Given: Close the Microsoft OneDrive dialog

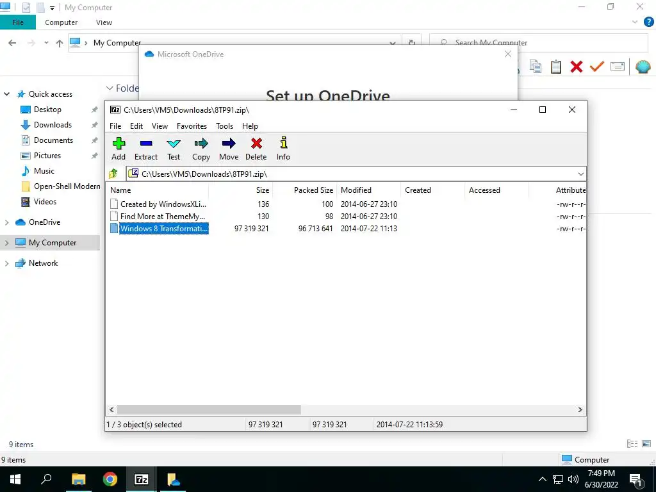Looking at the screenshot, I should tap(508, 54).
